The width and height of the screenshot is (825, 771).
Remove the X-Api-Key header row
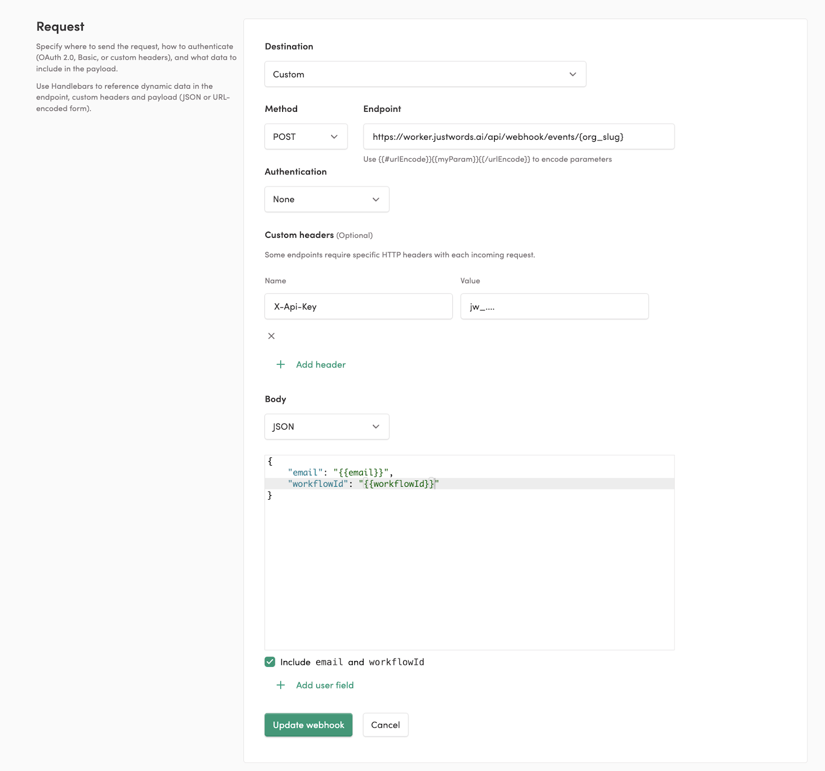(271, 336)
